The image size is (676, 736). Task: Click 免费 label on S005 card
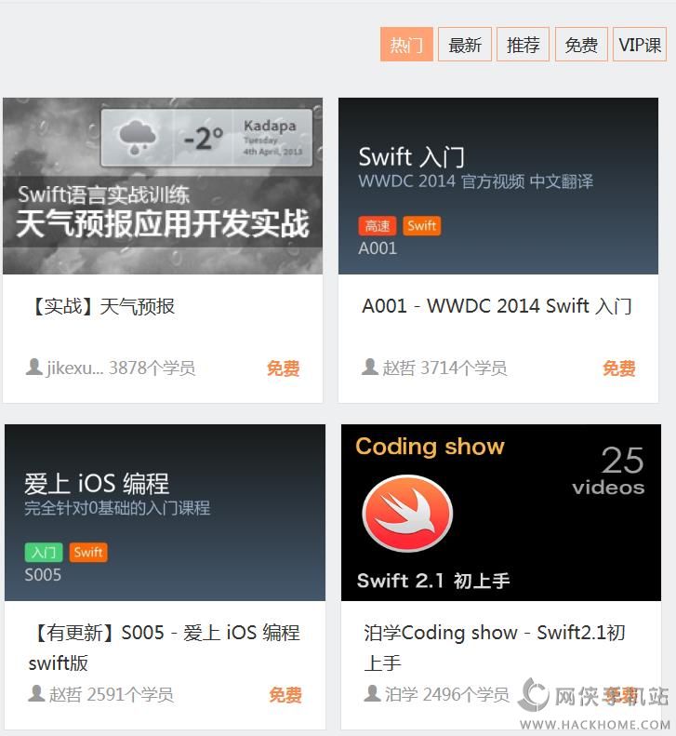coord(285,695)
